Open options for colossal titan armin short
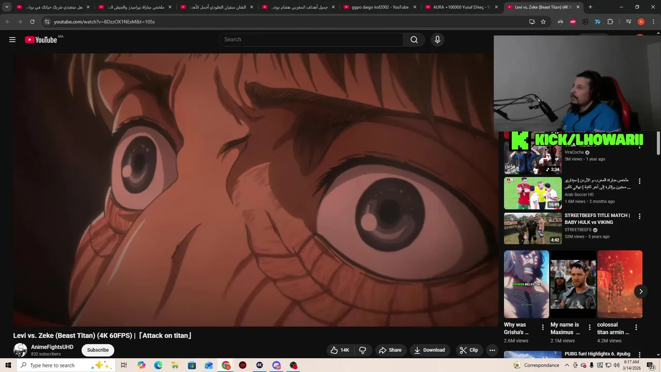Screen dimensions: 661x372 (636, 327)
